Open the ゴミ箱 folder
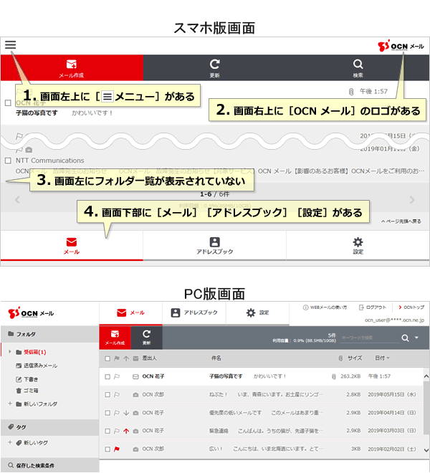The image size is (430, 473). click(27, 391)
